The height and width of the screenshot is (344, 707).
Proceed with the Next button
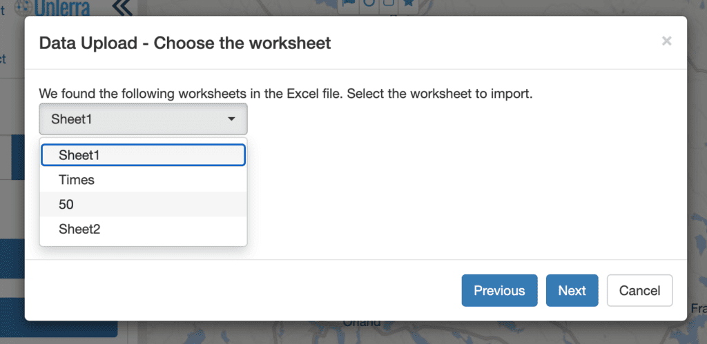tap(572, 290)
